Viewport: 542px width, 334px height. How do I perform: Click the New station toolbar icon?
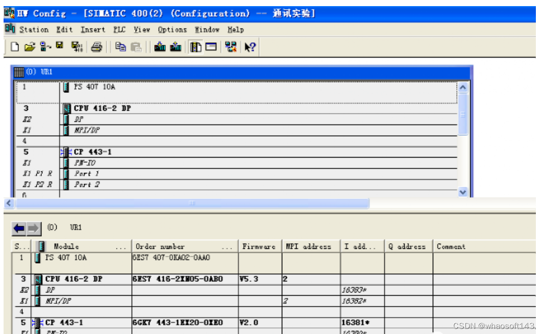(14, 46)
